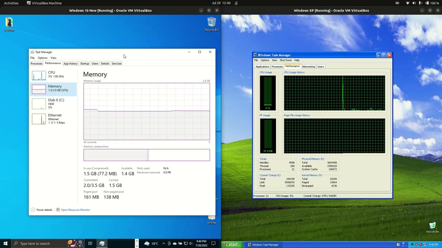
Task: Switch to the Startup tab
Action: click(x=85, y=64)
